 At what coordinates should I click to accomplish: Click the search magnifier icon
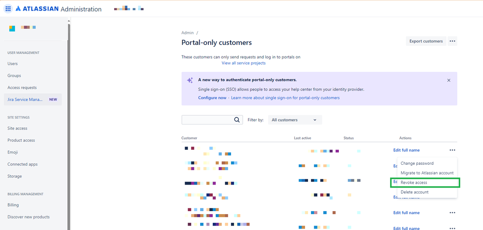click(237, 120)
